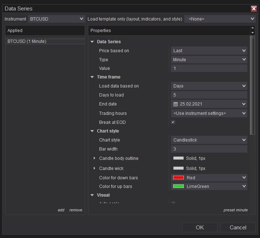
Task: Select BTCUSD (1 Minute) in Applied list
Action: [27, 41]
